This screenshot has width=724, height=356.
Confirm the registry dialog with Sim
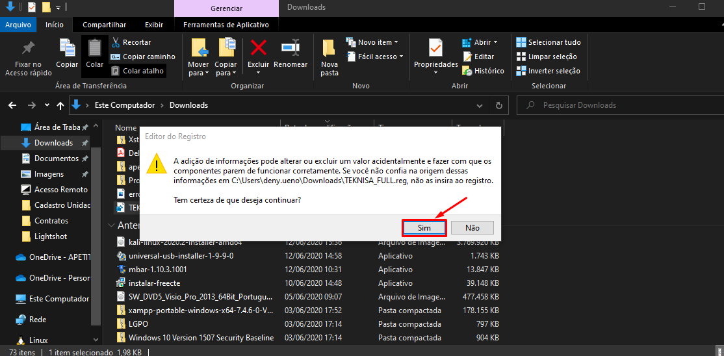(424, 228)
